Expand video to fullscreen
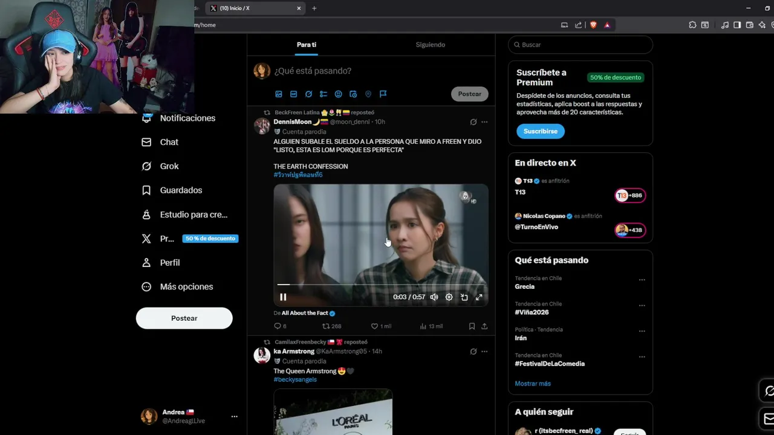 [479, 297]
